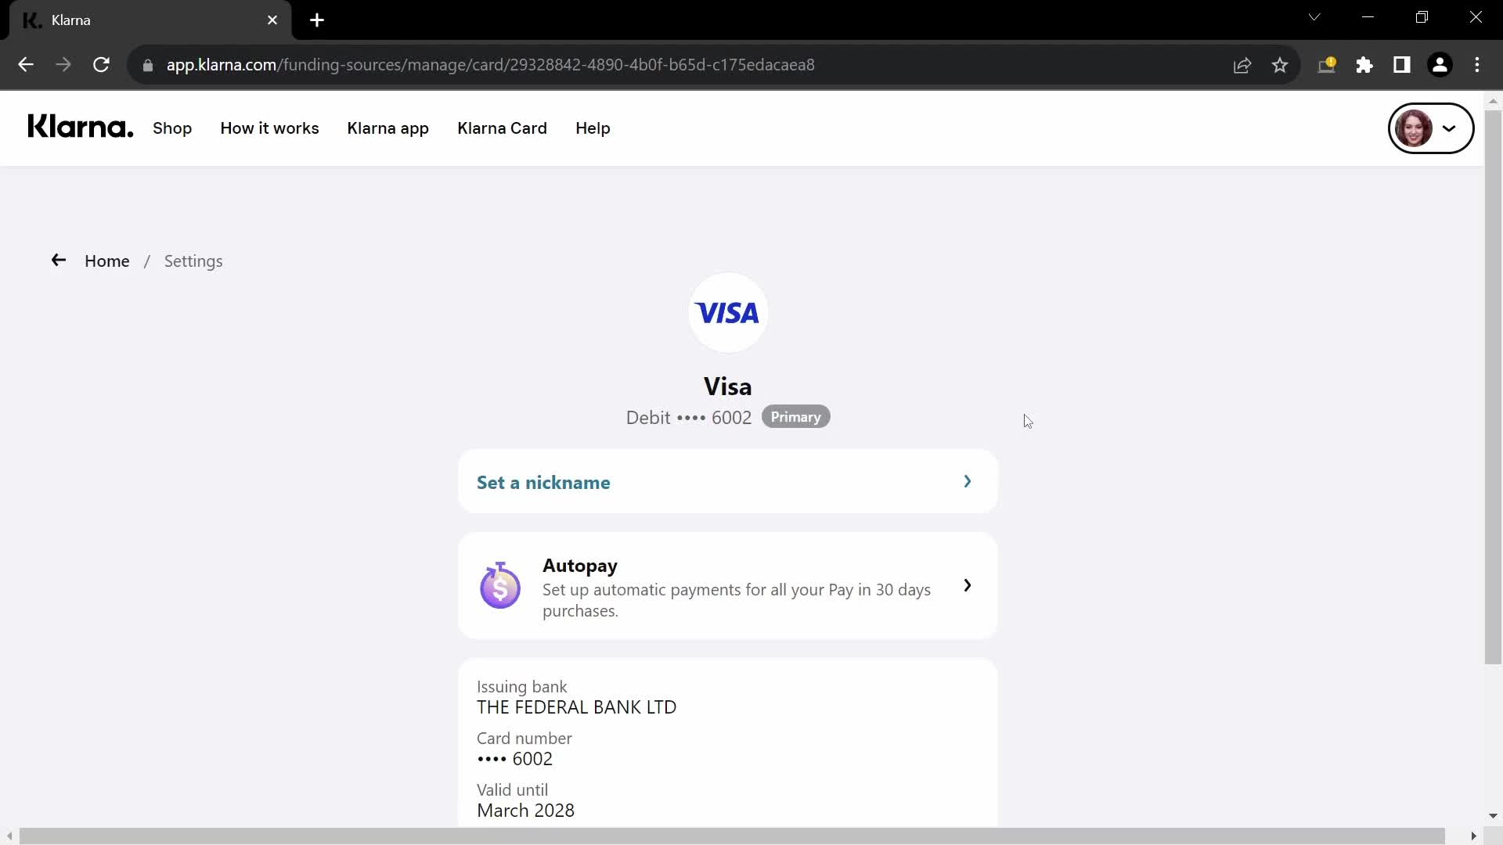1503x845 pixels.
Task: Open the Help page
Action: click(x=593, y=128)
